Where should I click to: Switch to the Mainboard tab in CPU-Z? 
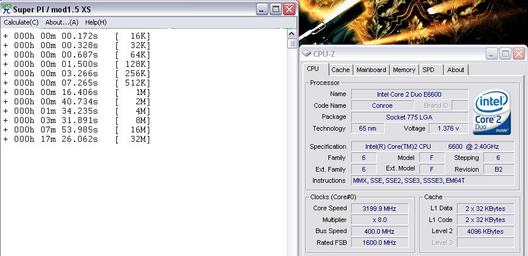(371, 70)
